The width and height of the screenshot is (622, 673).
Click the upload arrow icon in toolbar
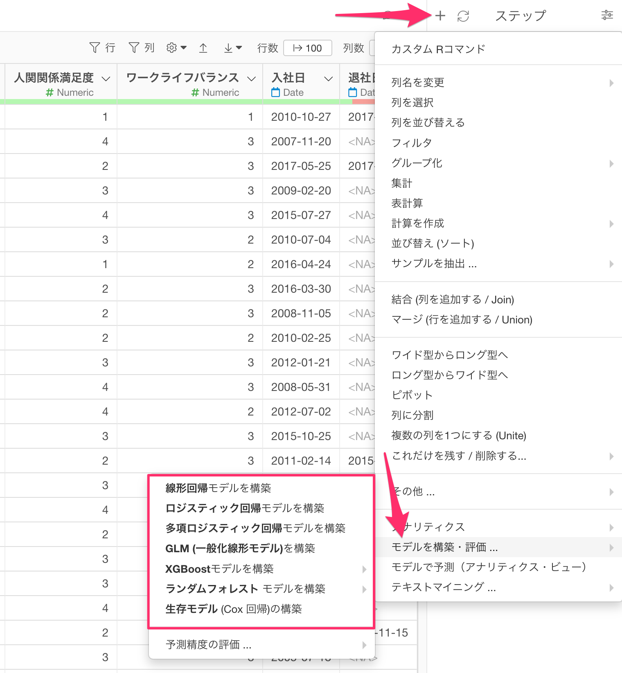pos(203,48)
